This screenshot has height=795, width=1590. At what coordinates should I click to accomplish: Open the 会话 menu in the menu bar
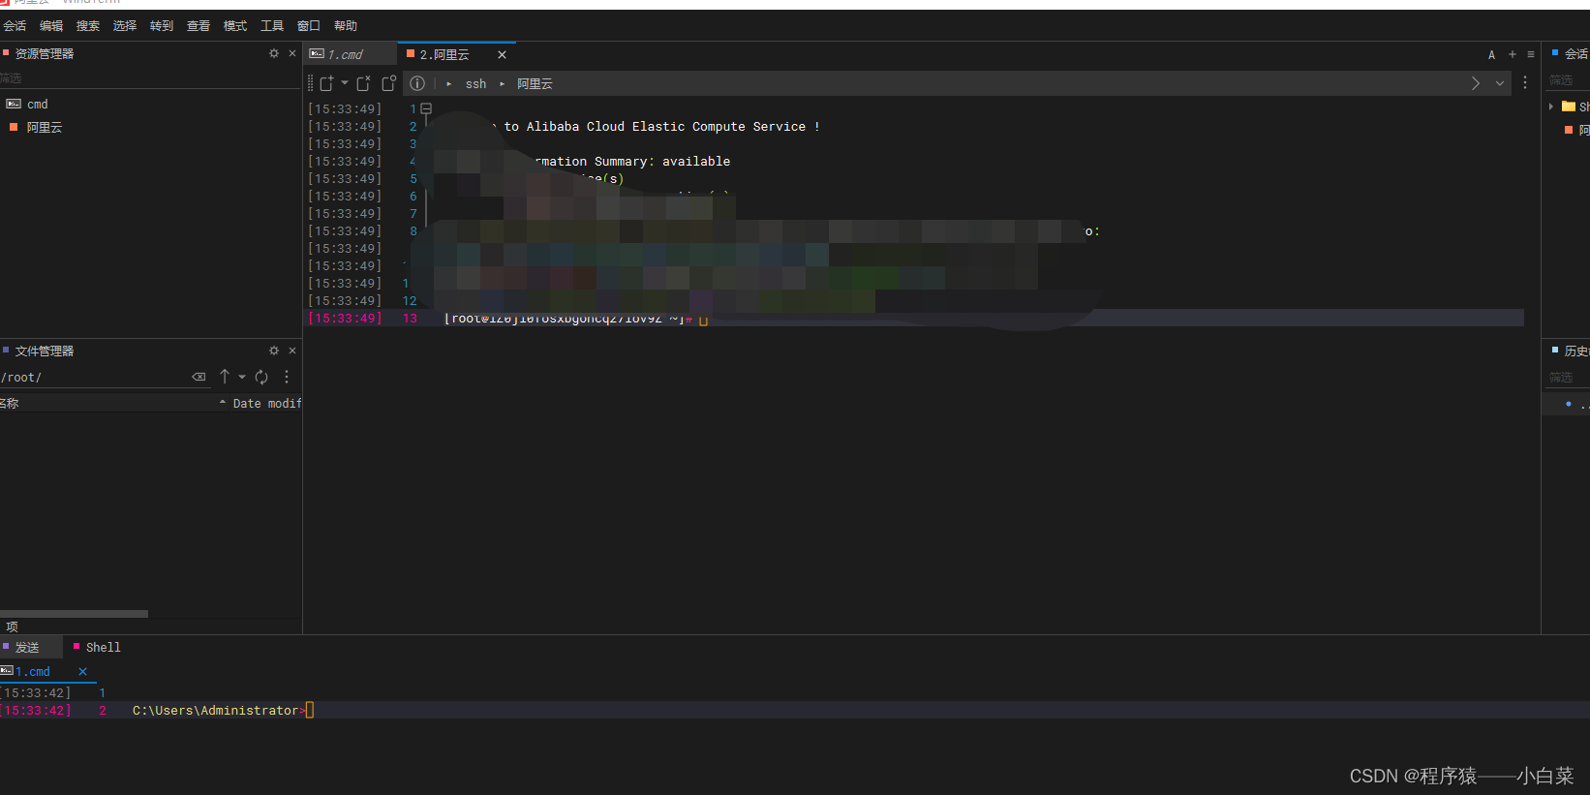tap(15, 26)
